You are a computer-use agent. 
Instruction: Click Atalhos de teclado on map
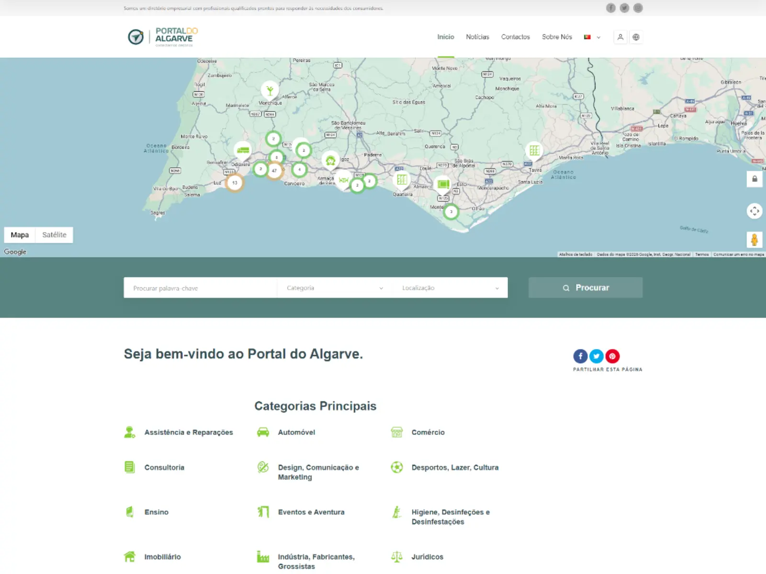click(x=575, y=254)
